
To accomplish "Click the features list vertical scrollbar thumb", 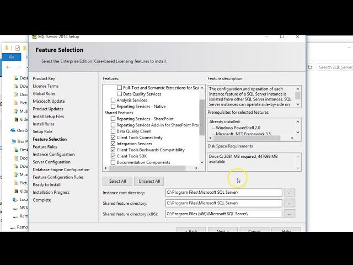I will tap(202, 117).
